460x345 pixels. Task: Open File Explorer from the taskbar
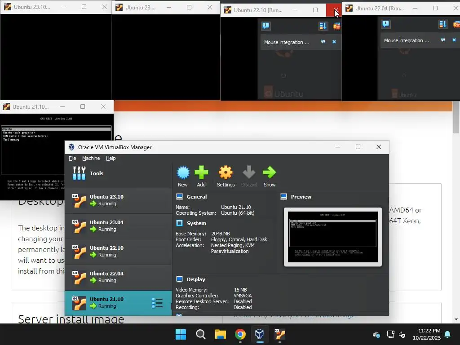tap(220, 334)
